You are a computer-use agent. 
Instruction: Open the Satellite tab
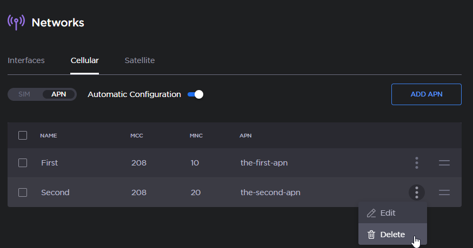(139, 60)
